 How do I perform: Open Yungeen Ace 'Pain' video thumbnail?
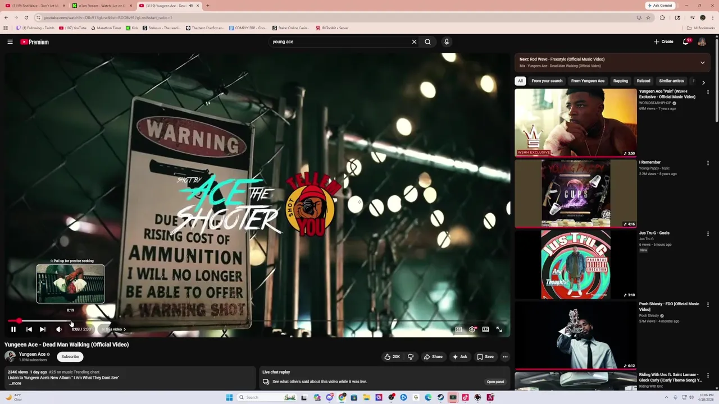(576, 122)
